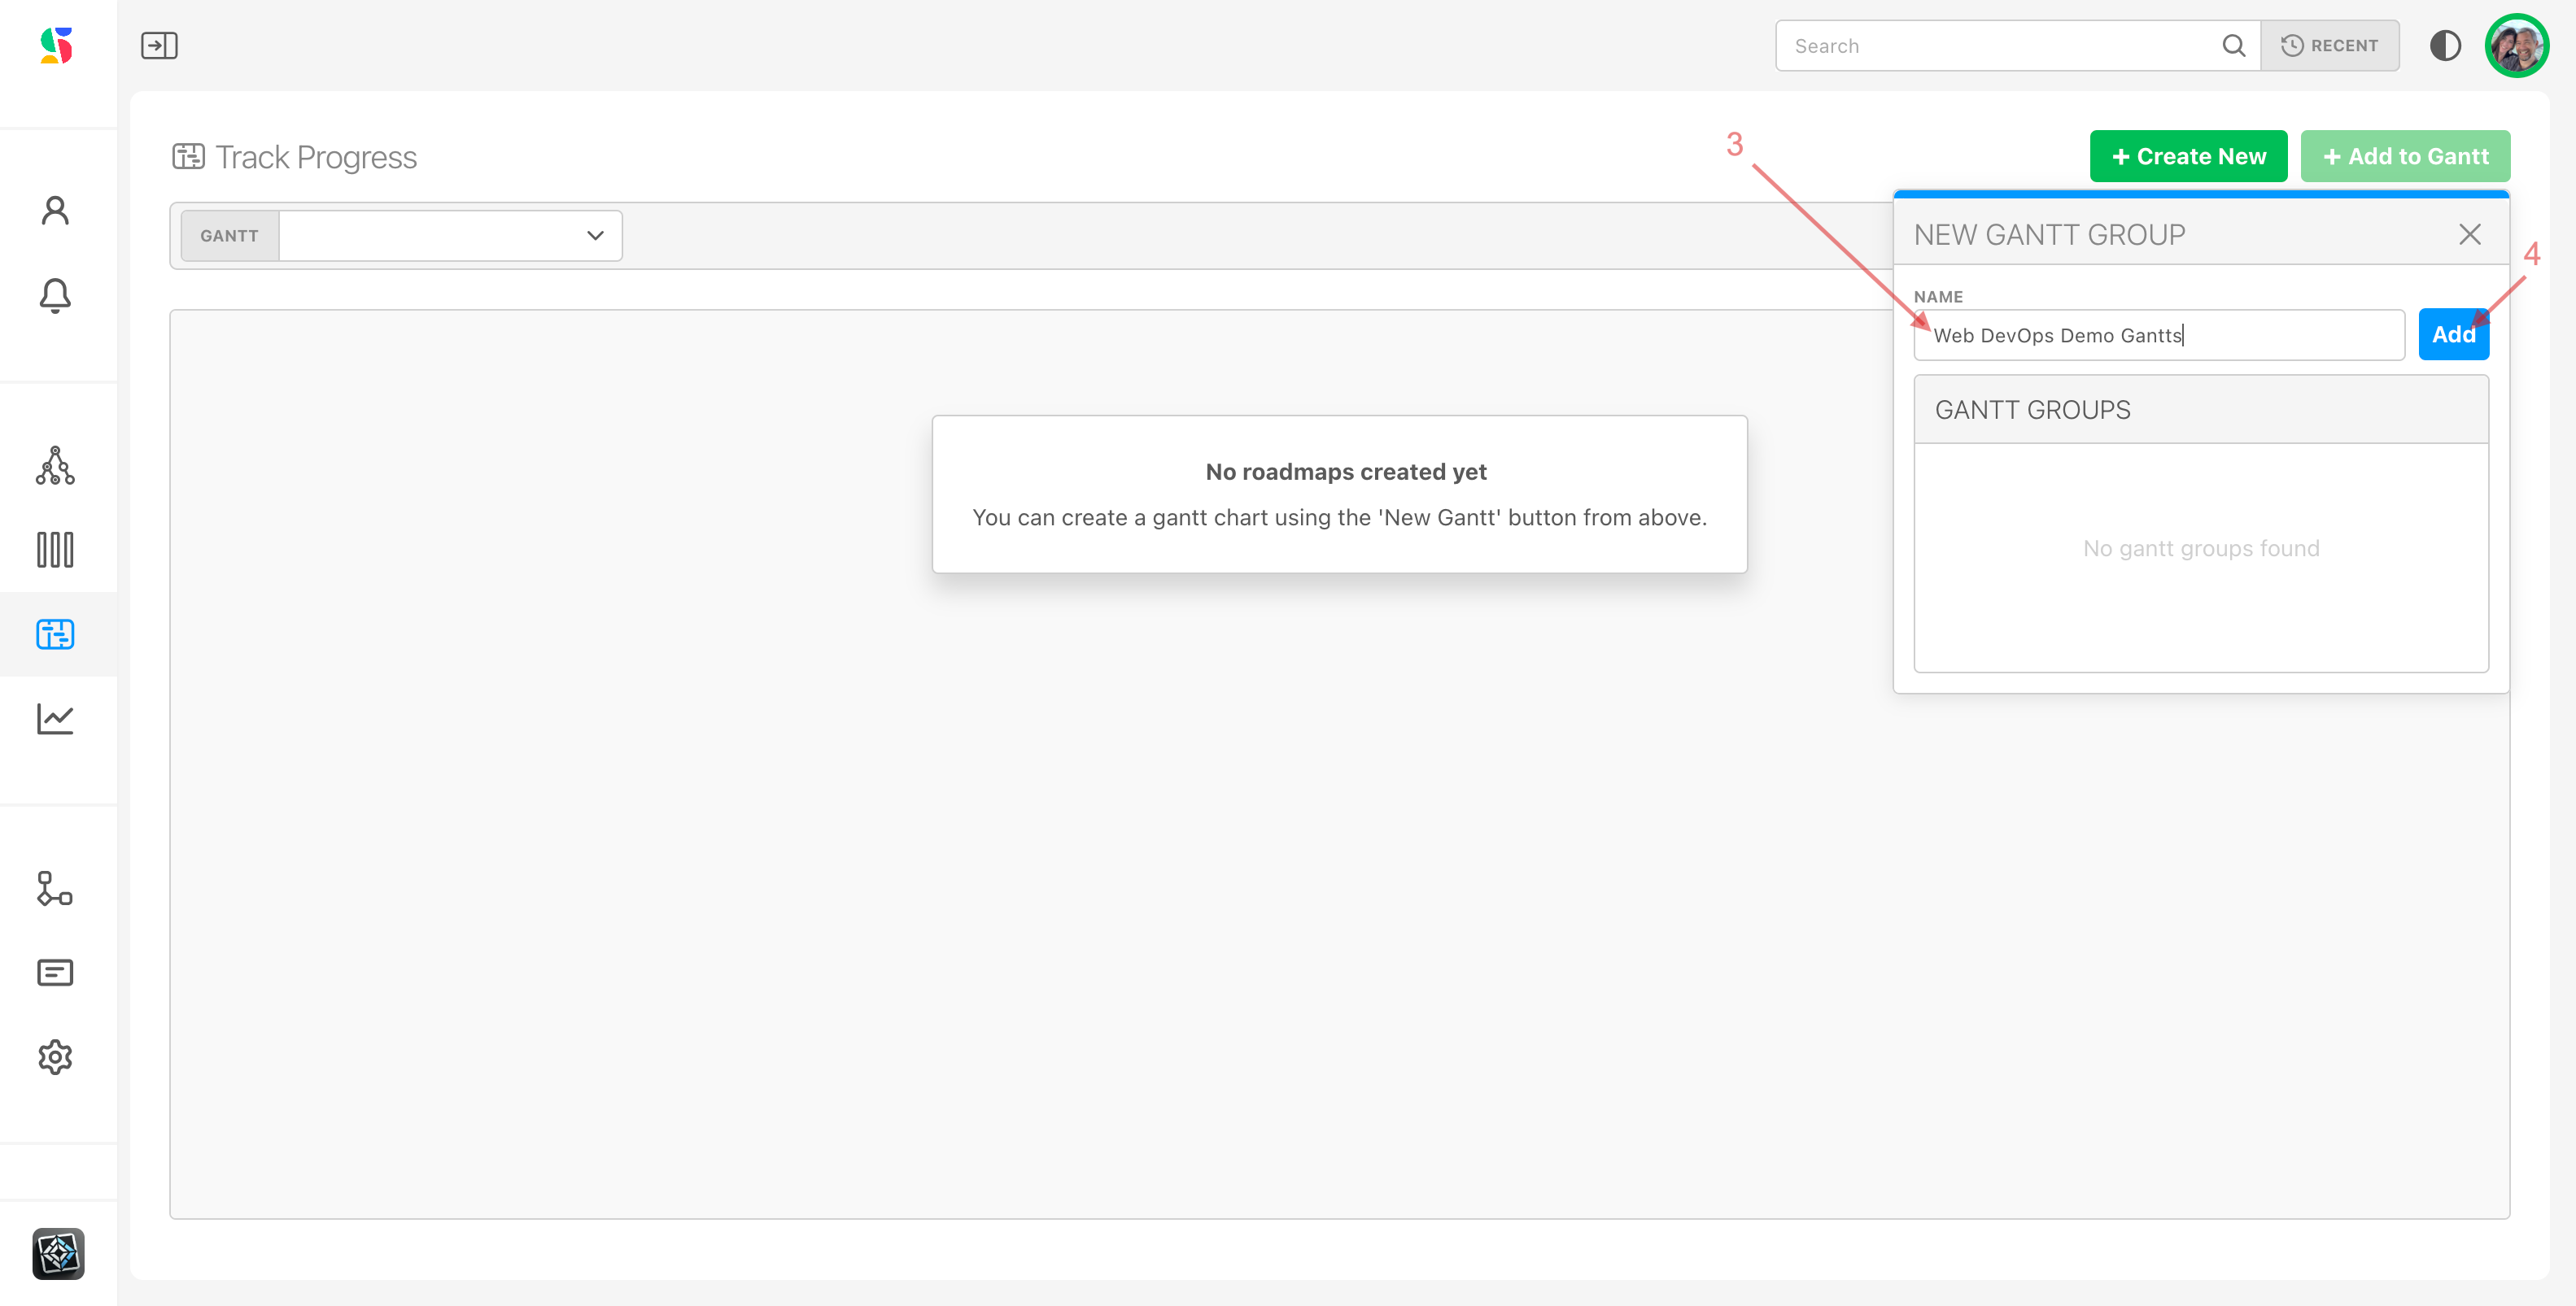Image resolution: width=2576 pixels, height=1306 pixels.
Task: Open the user profile sidebar icon
Action: pyautogui.click(x=55, y=210)
